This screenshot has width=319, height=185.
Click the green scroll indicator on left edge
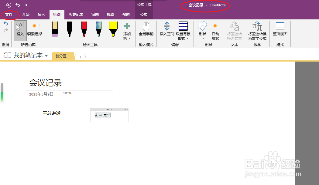point(2,96)
